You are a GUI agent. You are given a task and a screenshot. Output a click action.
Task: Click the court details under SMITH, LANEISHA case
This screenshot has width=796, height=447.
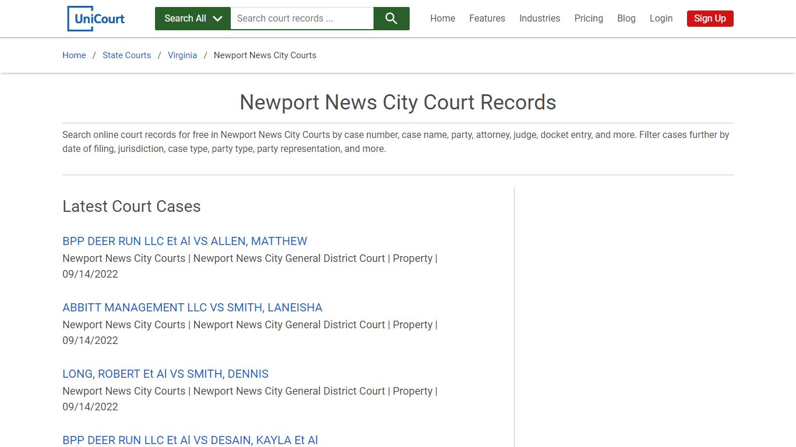[x=250, y=332]
